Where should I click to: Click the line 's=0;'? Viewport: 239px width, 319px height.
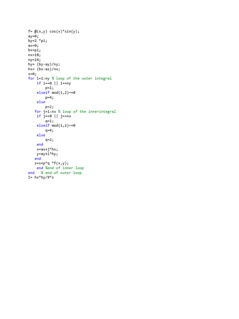(x=32, y=74)
